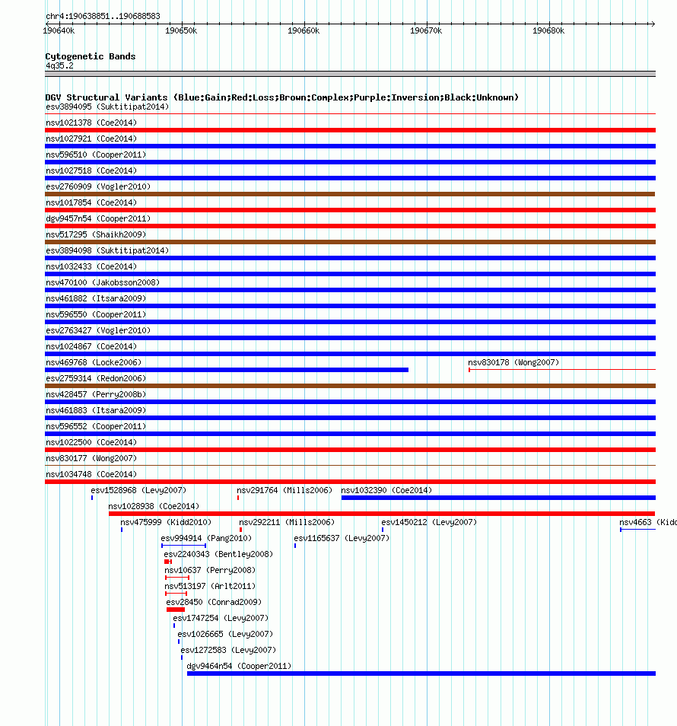
Task: Open esv994914 (Pang2010) label
Action: tap(206, 538)
